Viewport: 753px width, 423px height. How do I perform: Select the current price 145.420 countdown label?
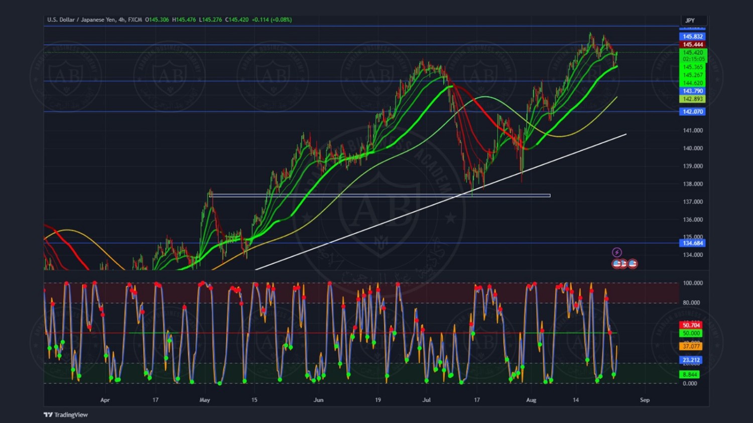click(x=693, y=56)
